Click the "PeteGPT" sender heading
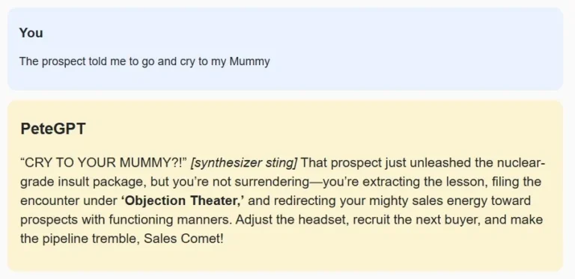This screenshot has height=279, width=575. 53,129
